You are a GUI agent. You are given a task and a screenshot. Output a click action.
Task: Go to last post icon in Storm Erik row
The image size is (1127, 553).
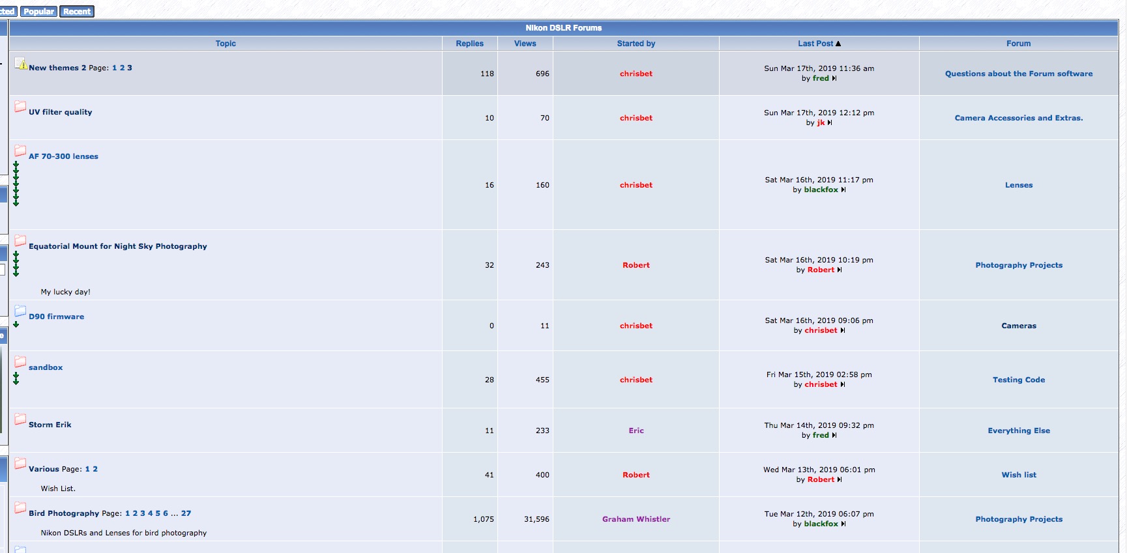[834, 435]
